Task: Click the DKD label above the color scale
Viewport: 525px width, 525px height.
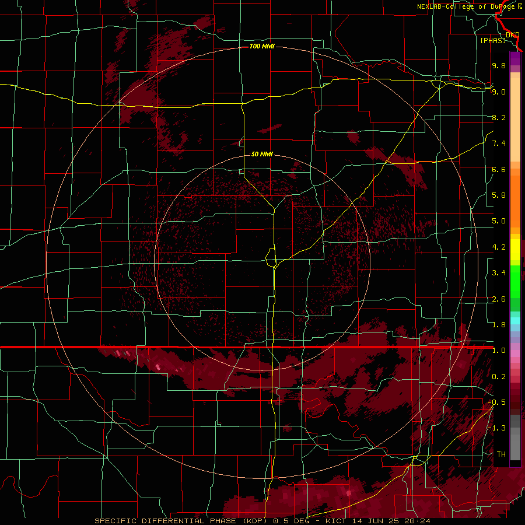Action: (512, 35)
